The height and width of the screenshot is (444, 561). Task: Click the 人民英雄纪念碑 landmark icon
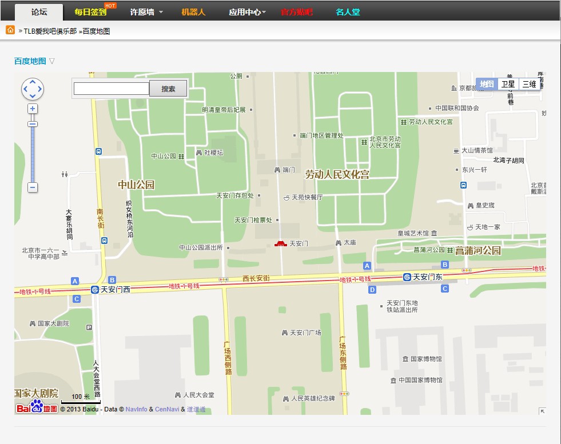tap(286, 399)
